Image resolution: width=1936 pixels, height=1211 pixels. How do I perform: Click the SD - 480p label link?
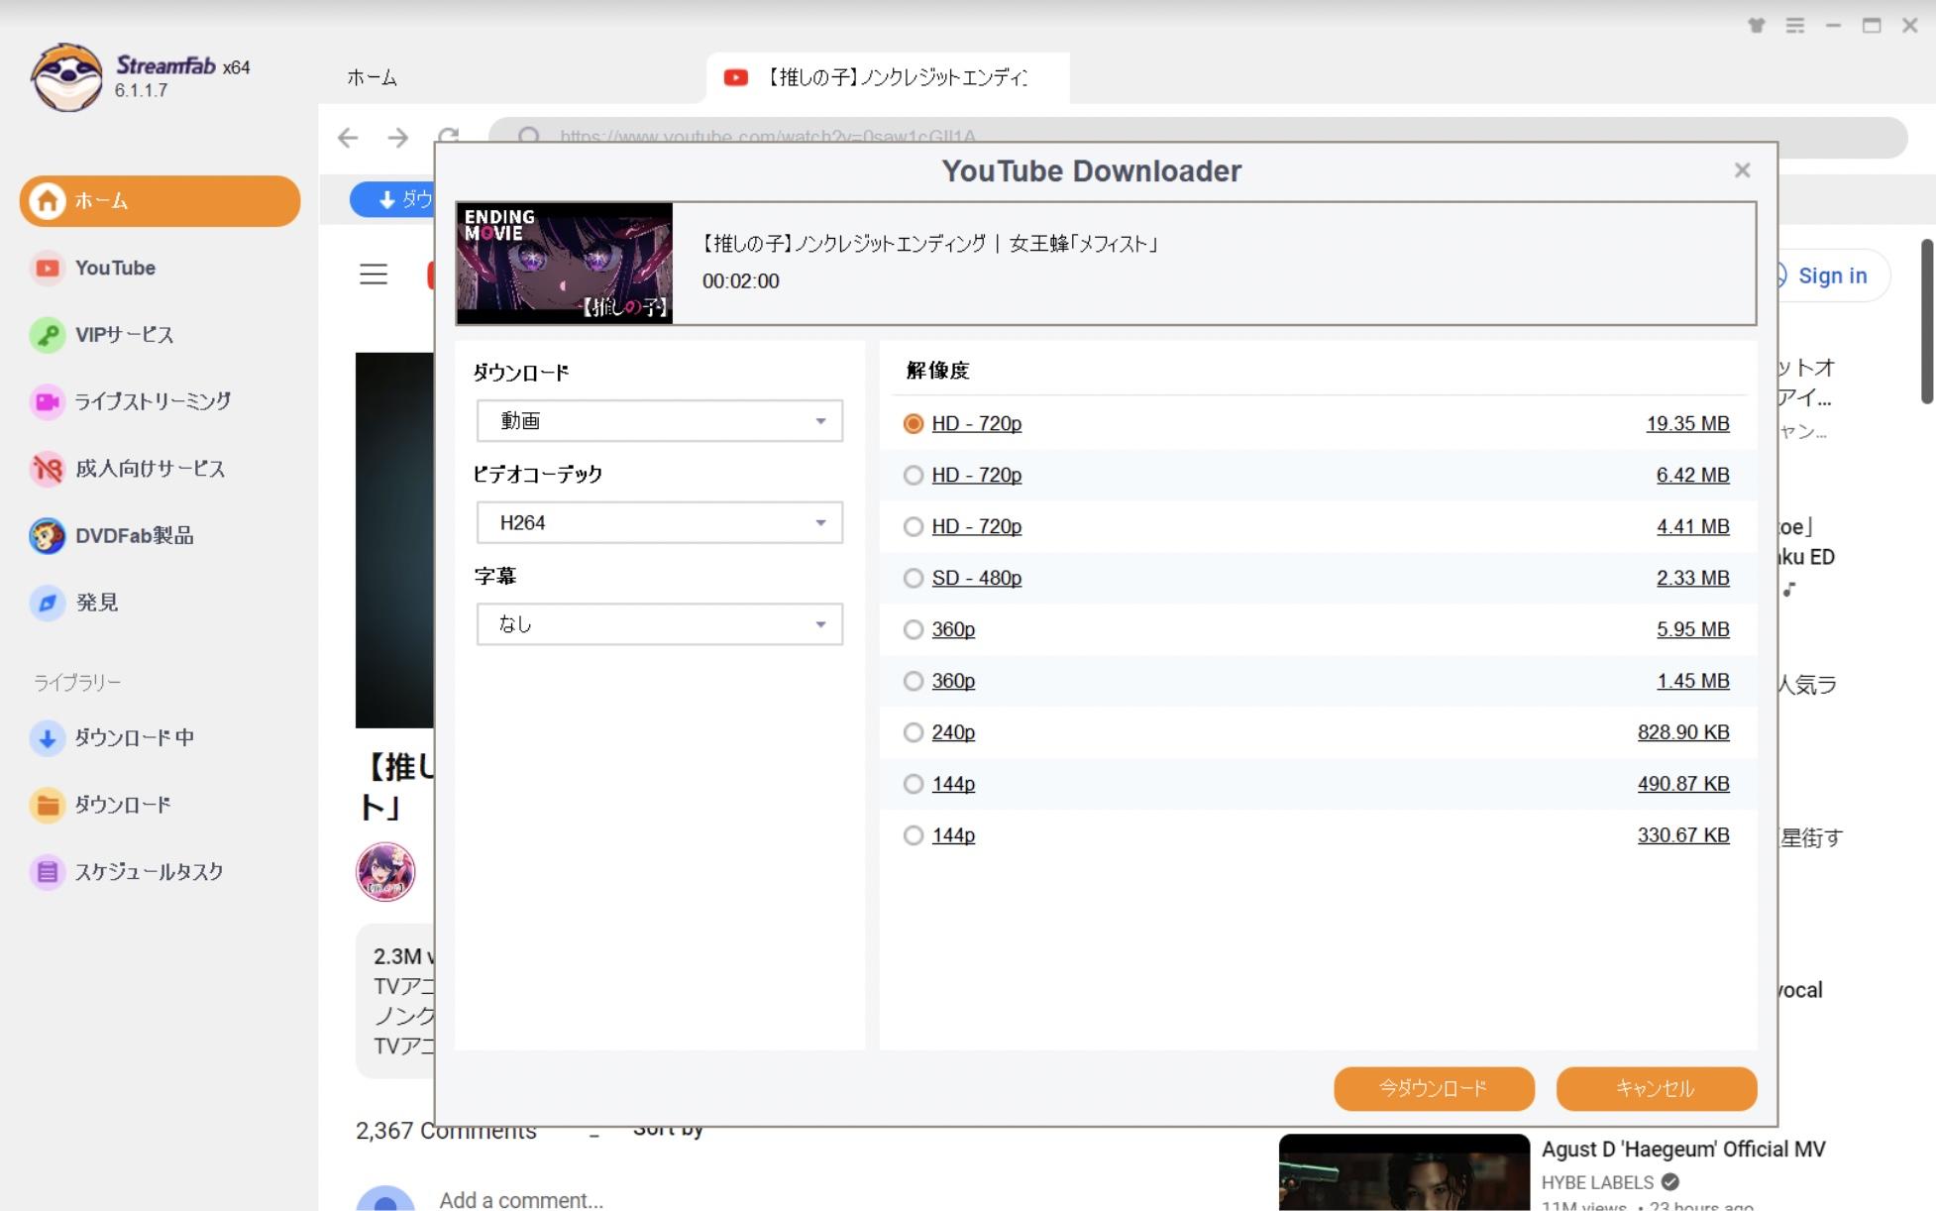tap(976, 578)
